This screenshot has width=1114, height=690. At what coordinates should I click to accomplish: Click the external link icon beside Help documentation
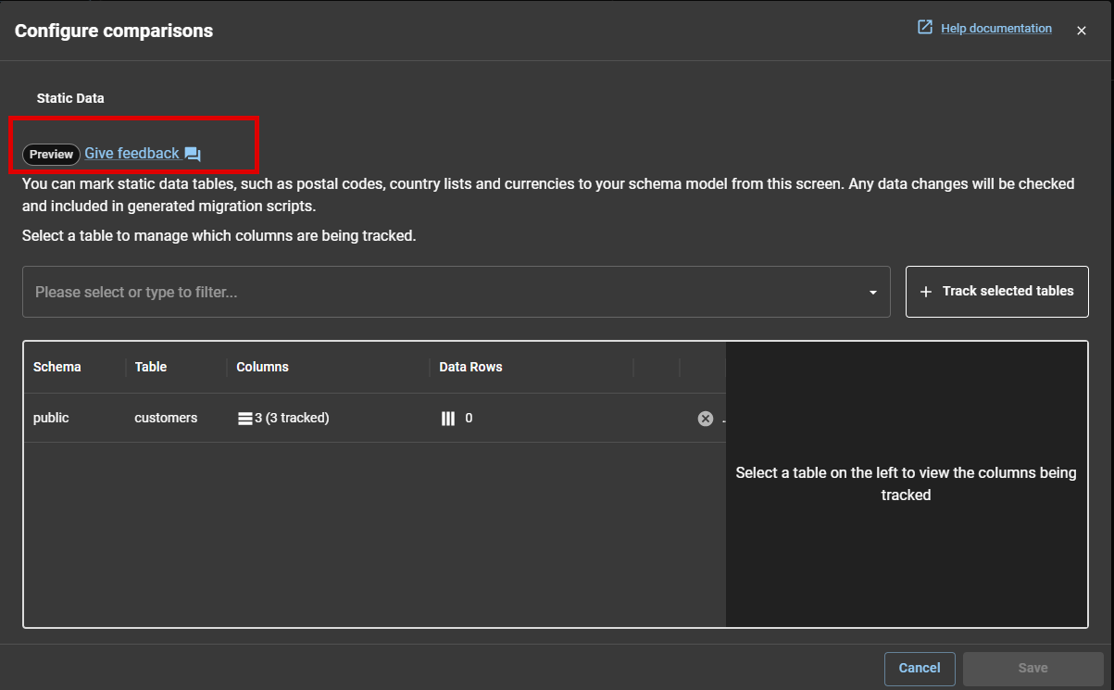pyautogui.click(x=924, y=28)
